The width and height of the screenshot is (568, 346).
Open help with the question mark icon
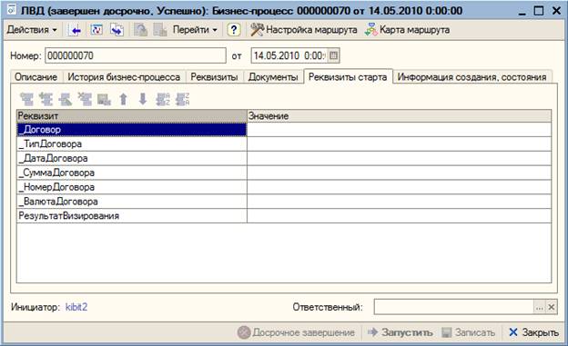(234, 30)
